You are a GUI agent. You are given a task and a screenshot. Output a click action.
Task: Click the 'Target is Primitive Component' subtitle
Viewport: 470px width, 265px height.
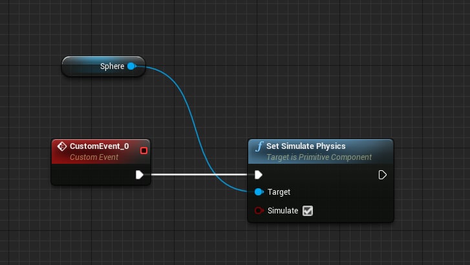pos(319,157)
